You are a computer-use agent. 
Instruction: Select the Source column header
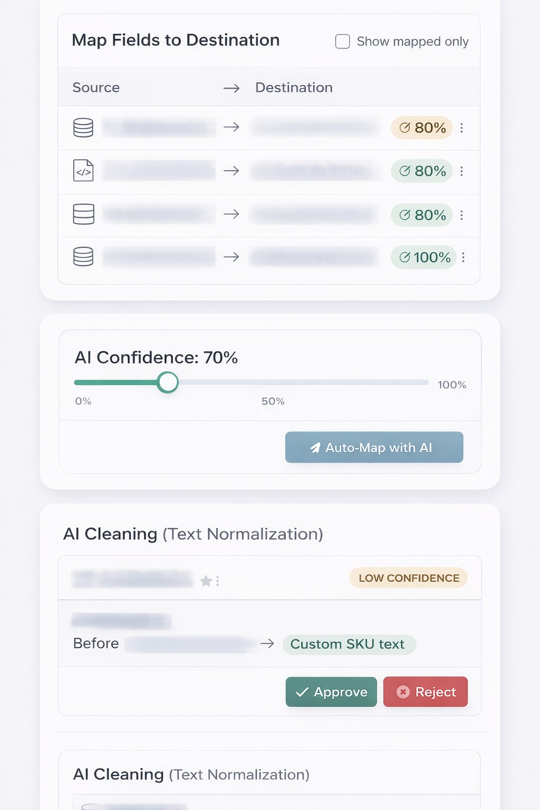click(x=96, y=87)
